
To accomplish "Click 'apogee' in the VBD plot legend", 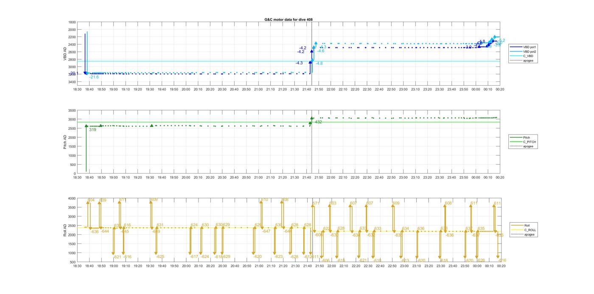I will pos(528,60).
